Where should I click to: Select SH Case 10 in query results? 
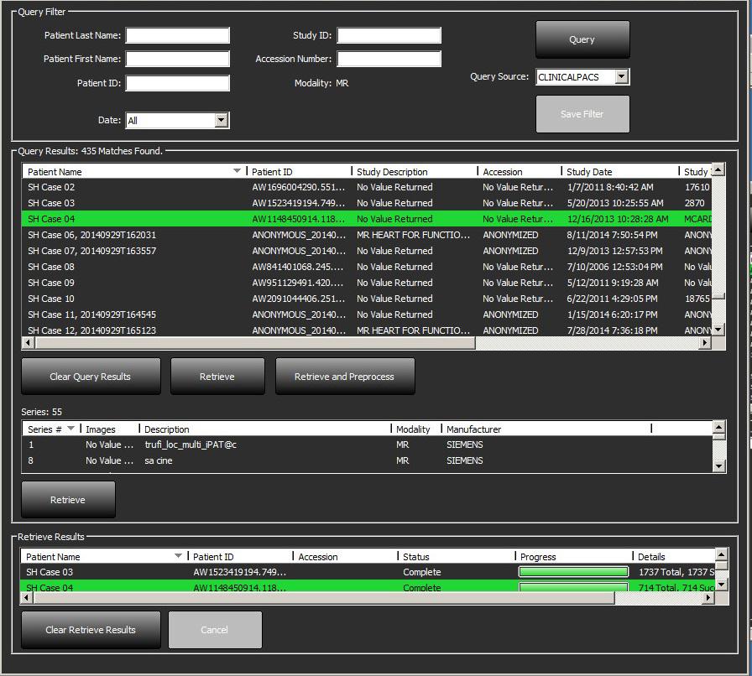(367, 299)
